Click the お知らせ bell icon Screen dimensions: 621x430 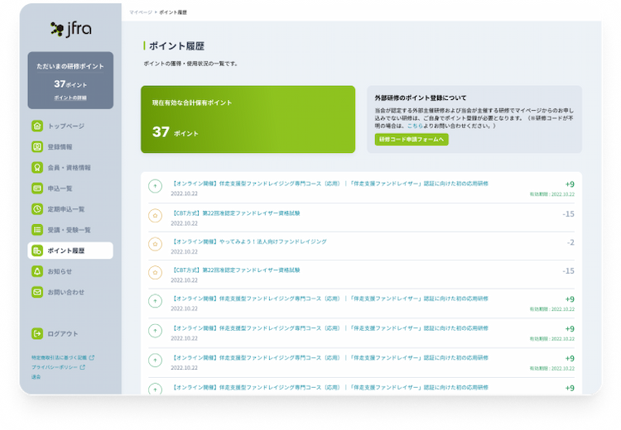(37, 271)
